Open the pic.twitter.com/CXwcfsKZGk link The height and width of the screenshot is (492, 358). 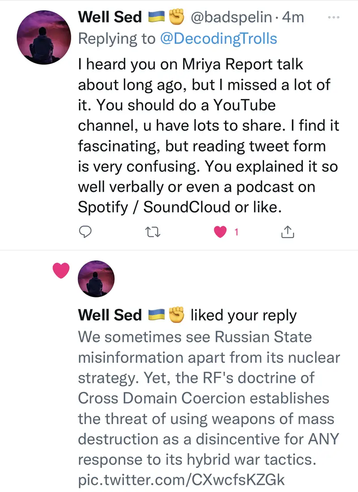tap(181, 480)
